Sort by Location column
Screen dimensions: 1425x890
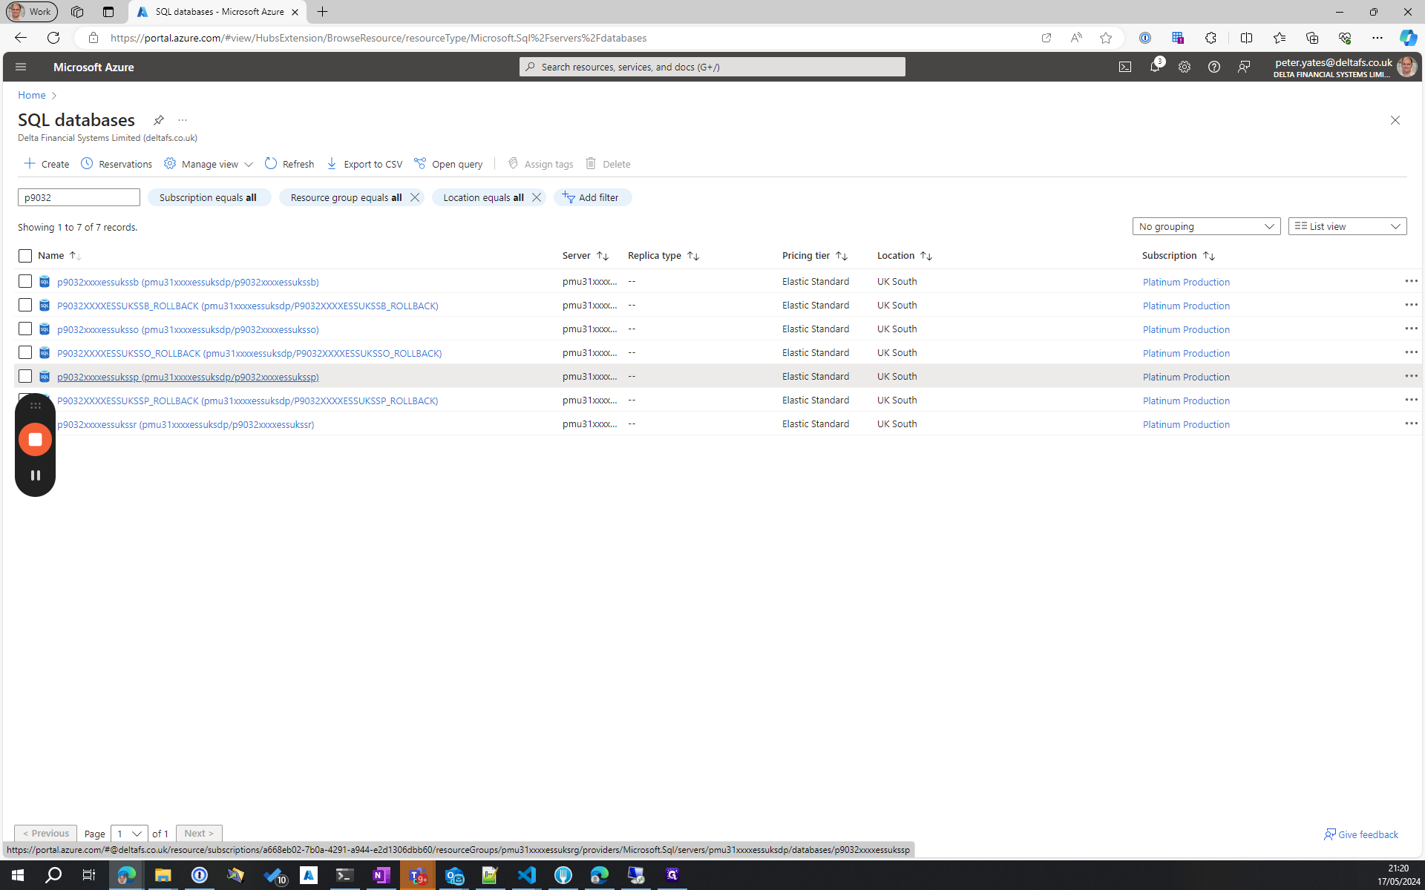pyautogui.click(x=905, y=256)
